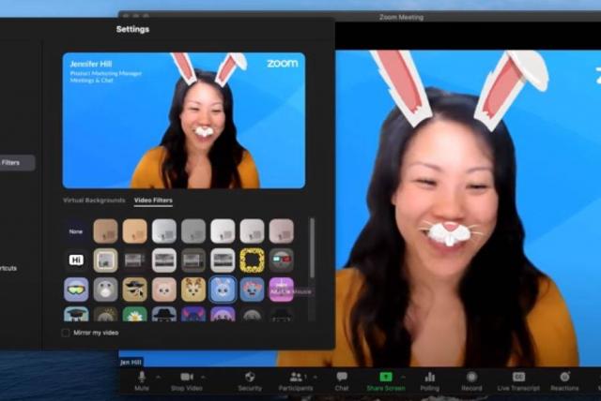The height and width of the screenshot is (401, 601).
Task: Click the Settings video preview of Jennifer Hill
Action: (x=184, y=121)
